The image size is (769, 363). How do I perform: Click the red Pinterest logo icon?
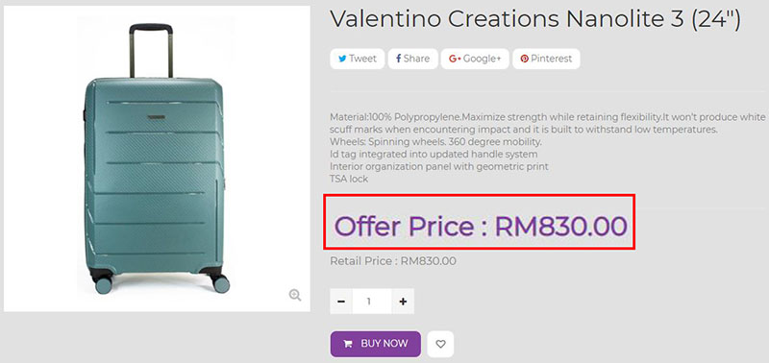click(x=524, y=59)
